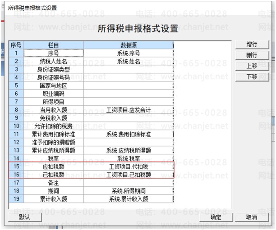
Task: Select the 当月收入额 cell
Action: coord(54,110)
